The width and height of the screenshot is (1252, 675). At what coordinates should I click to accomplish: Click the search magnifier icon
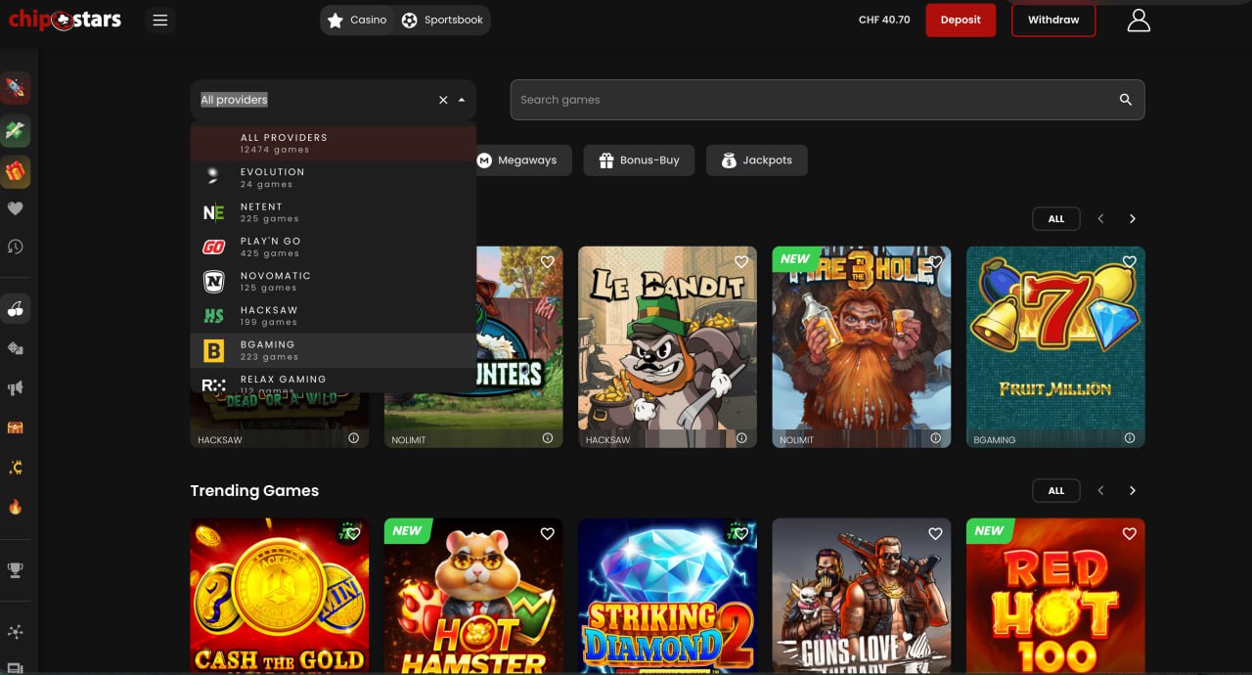1125,99
